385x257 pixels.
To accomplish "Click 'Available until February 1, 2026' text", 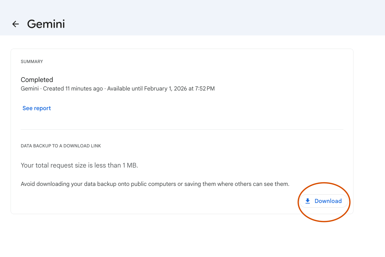I will pos(147,89).
